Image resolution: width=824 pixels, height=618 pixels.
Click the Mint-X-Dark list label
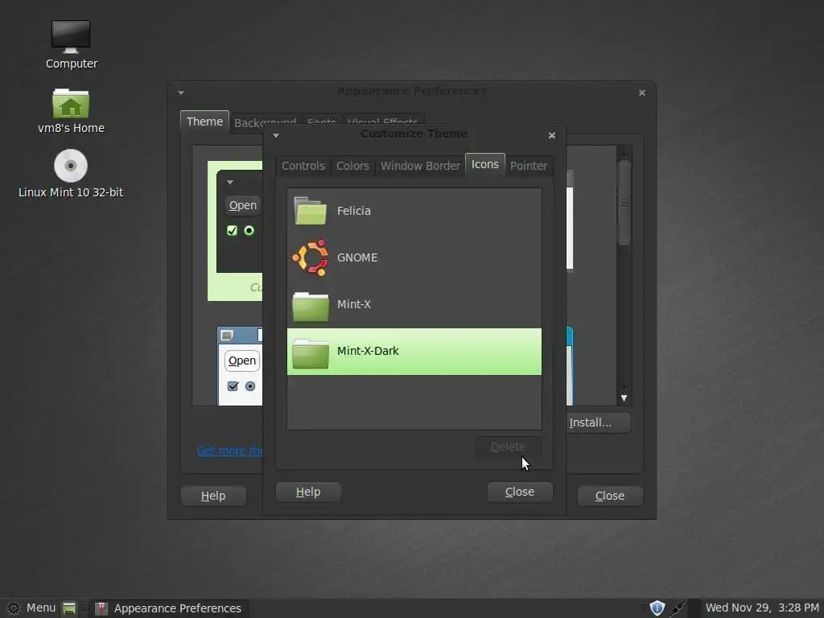(368, 351)
